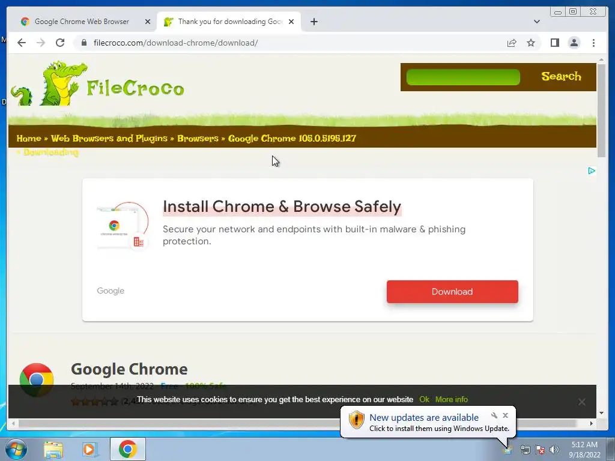Select the Thank you for downloading tab
615x461 pixels.
pos(230,22)
